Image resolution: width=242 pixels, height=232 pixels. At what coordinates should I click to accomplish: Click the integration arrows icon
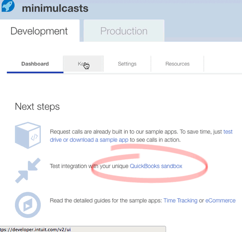point(28,170)
